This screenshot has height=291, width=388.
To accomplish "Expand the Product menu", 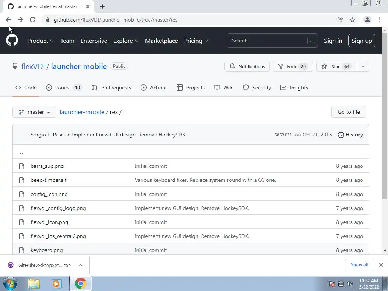I will point(40,41).
